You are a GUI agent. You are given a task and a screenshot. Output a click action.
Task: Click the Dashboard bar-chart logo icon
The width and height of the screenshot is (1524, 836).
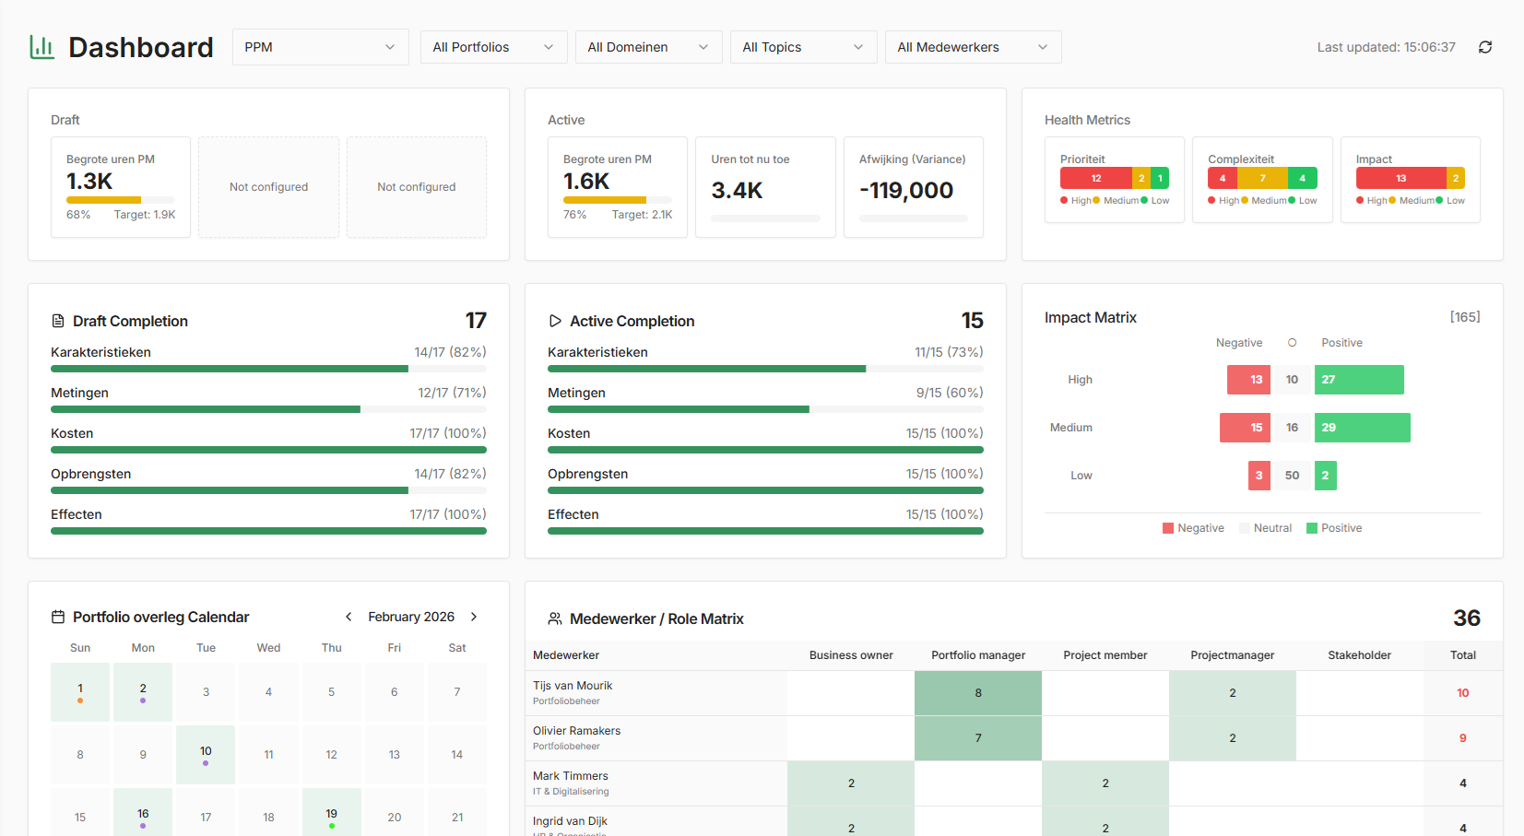coord(41,46)
